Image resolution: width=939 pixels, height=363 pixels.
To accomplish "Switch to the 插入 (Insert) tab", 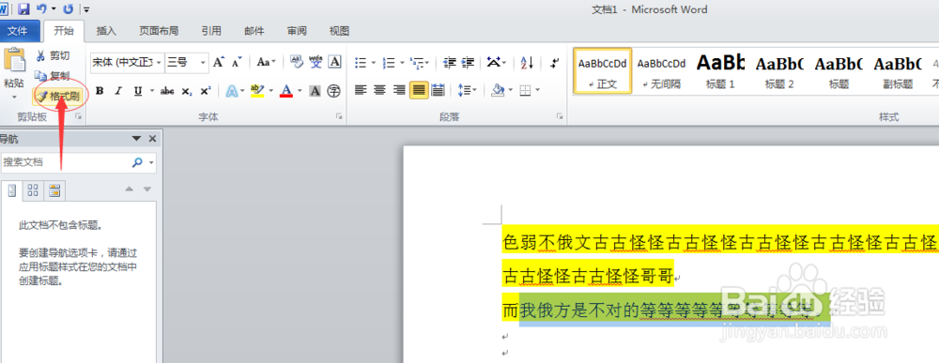I will tap(107, 31).
